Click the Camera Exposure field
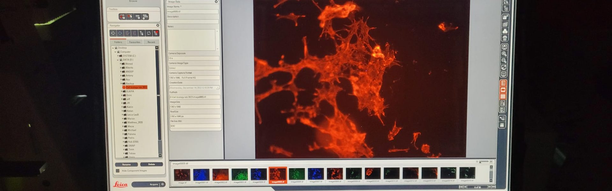 194,58
